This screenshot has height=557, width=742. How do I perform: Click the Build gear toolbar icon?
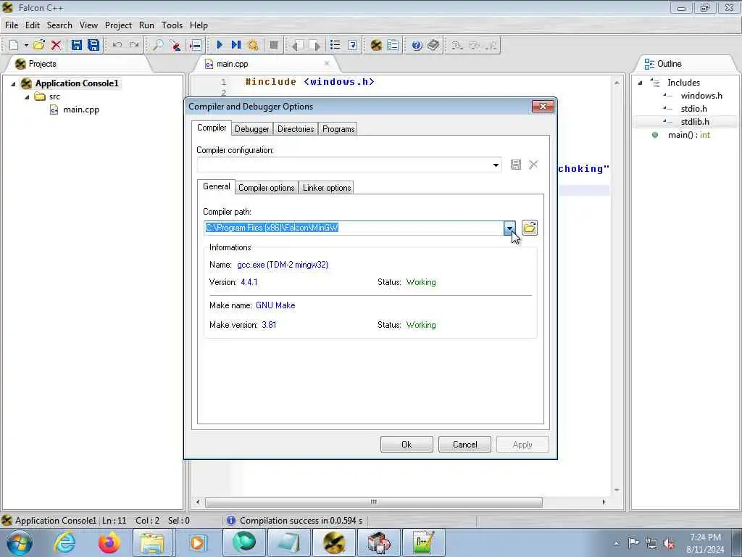pos(253,45)
